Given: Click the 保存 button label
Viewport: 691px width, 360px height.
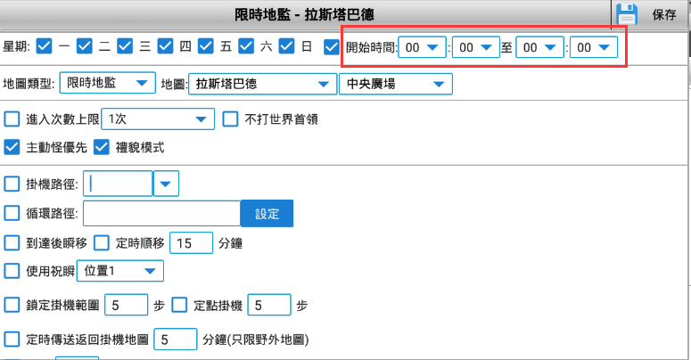Looking at the screenshot, I should pyautogui.click(x=664, y=14).
